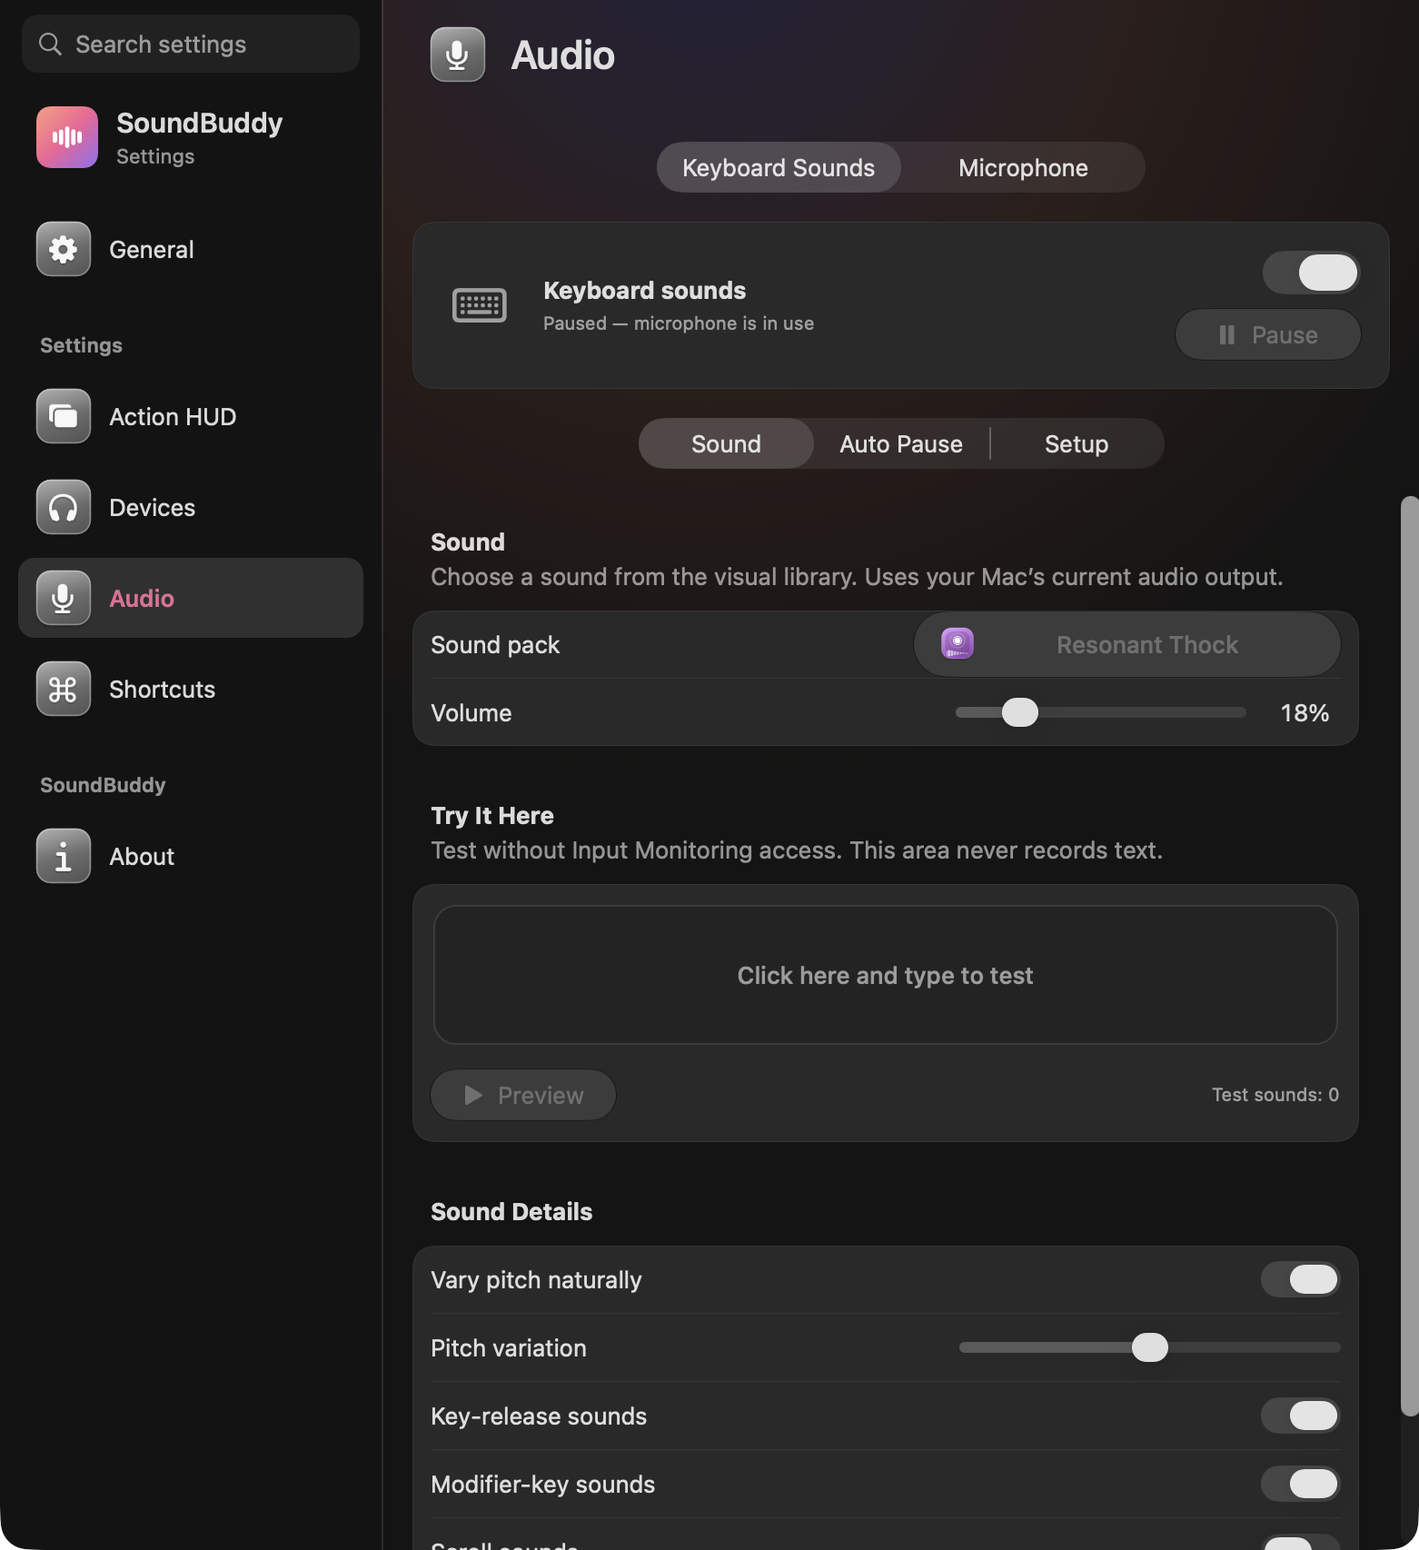The image size is (1419, 1550).
Task: Disable Vary pitch naturally
Action: pos(1301,1279)
